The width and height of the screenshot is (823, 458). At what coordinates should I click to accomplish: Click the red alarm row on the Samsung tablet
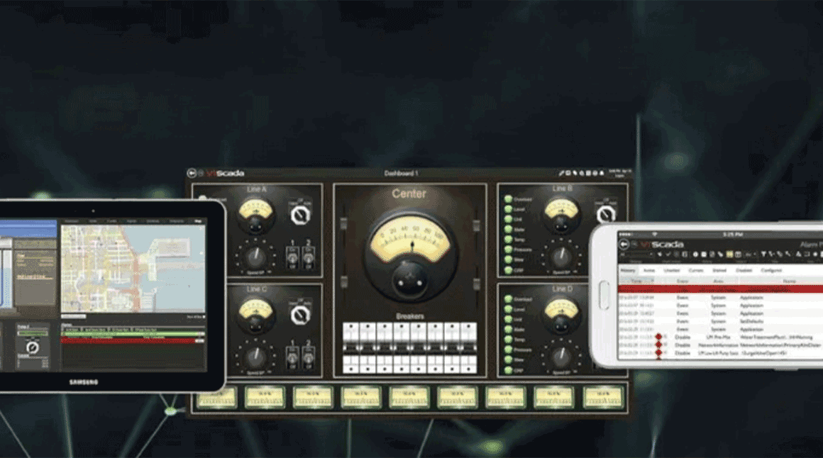133,341
